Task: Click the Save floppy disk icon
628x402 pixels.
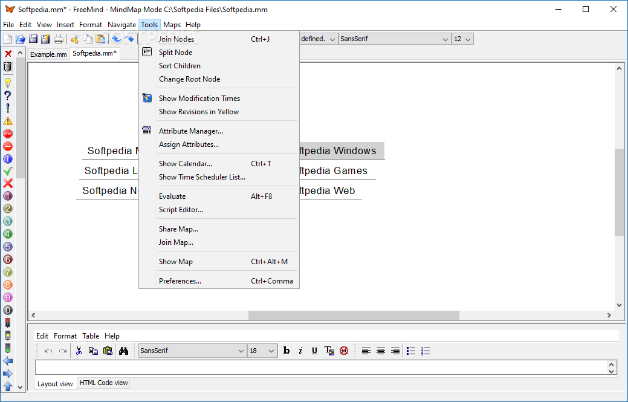Action: click(x=33, y=39)
